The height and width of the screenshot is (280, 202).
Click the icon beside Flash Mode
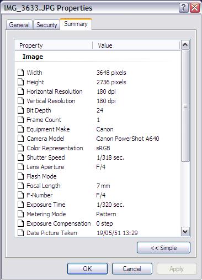21,176
